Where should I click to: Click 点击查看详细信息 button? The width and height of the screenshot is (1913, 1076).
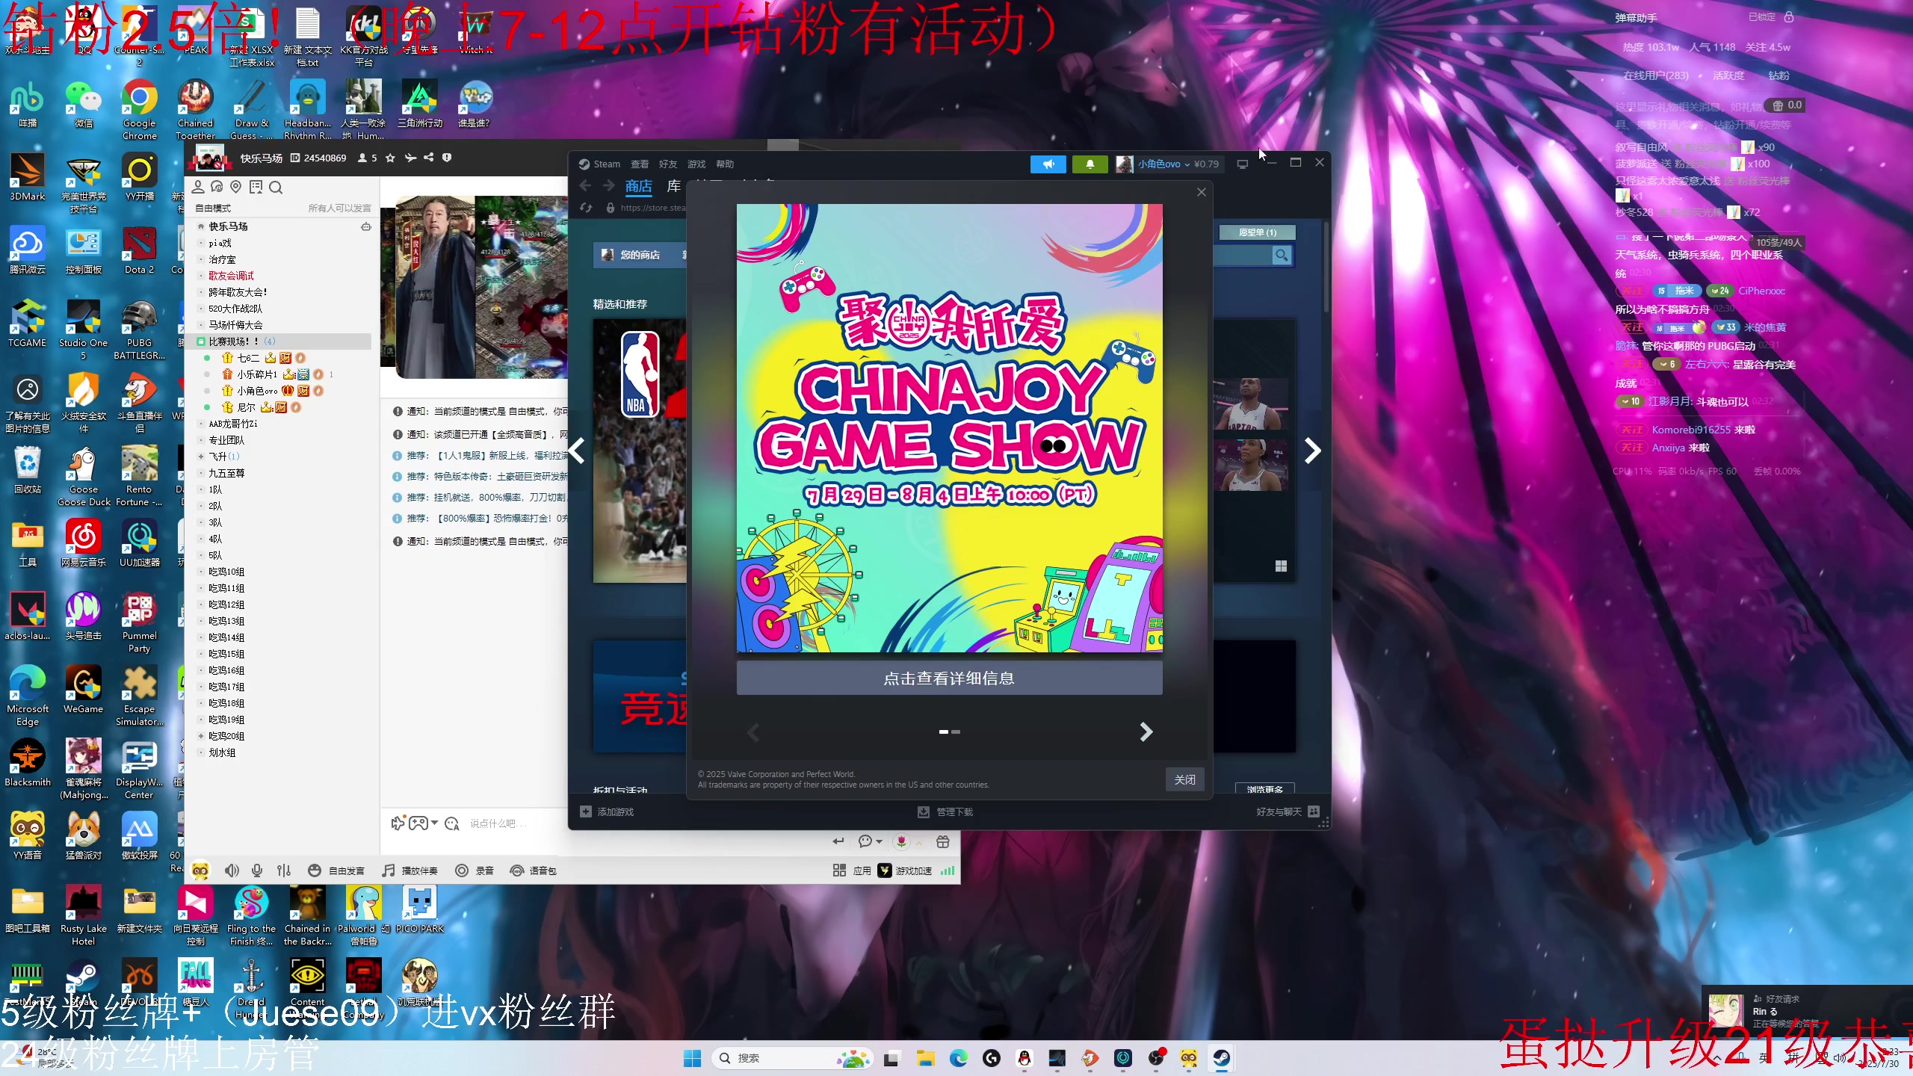tap(949, 678)
